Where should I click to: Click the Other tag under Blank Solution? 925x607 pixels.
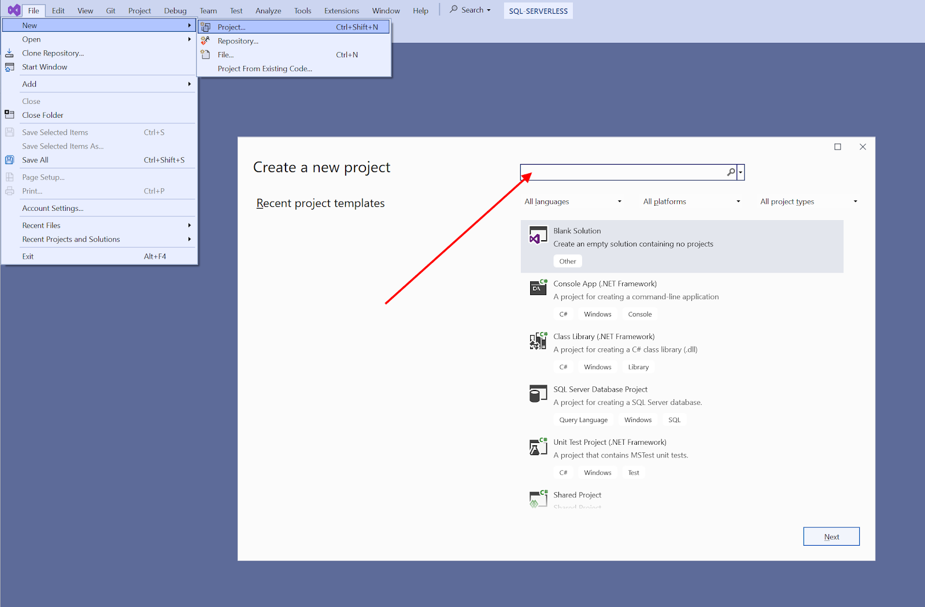(x=568, y=261)
